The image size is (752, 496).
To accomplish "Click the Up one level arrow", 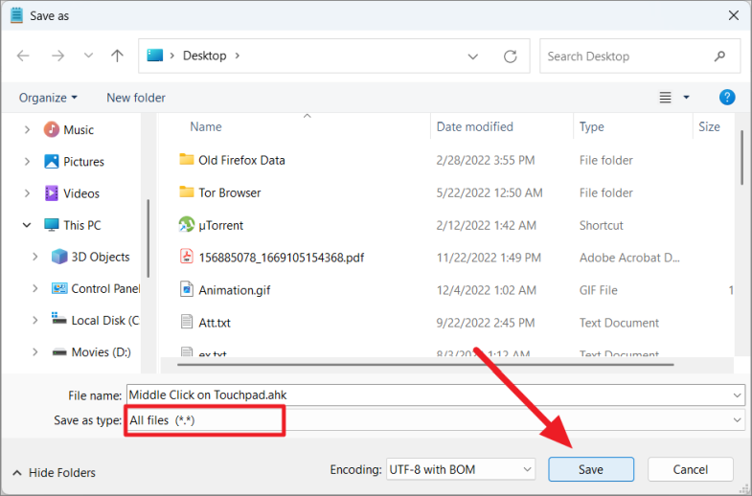I will pos(117,56).
